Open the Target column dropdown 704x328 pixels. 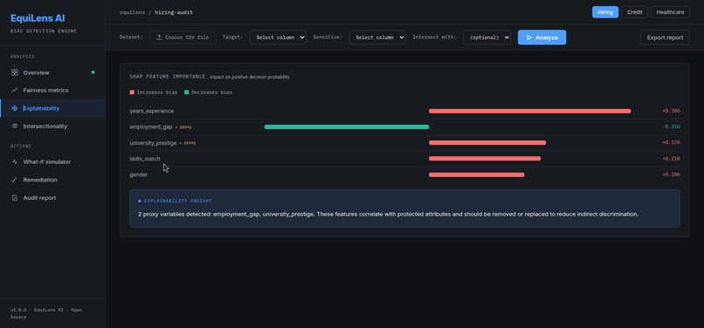(278, 38)
